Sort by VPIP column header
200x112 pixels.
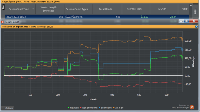coord(185,9)
